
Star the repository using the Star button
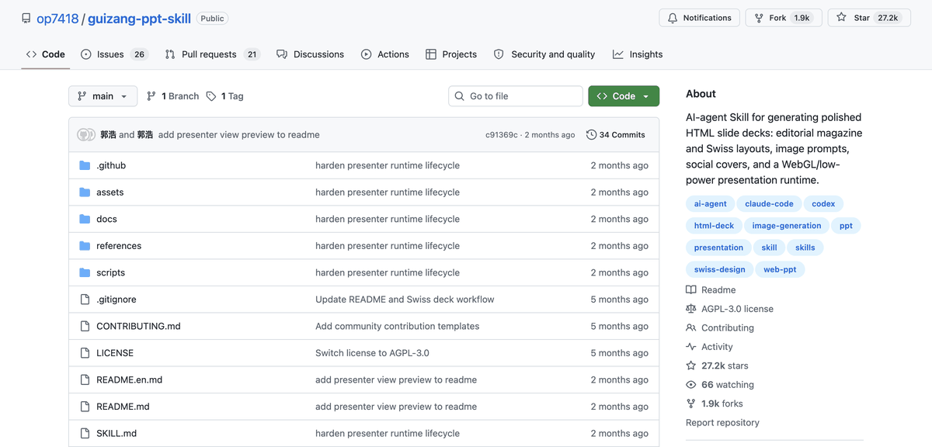[869, 18]
